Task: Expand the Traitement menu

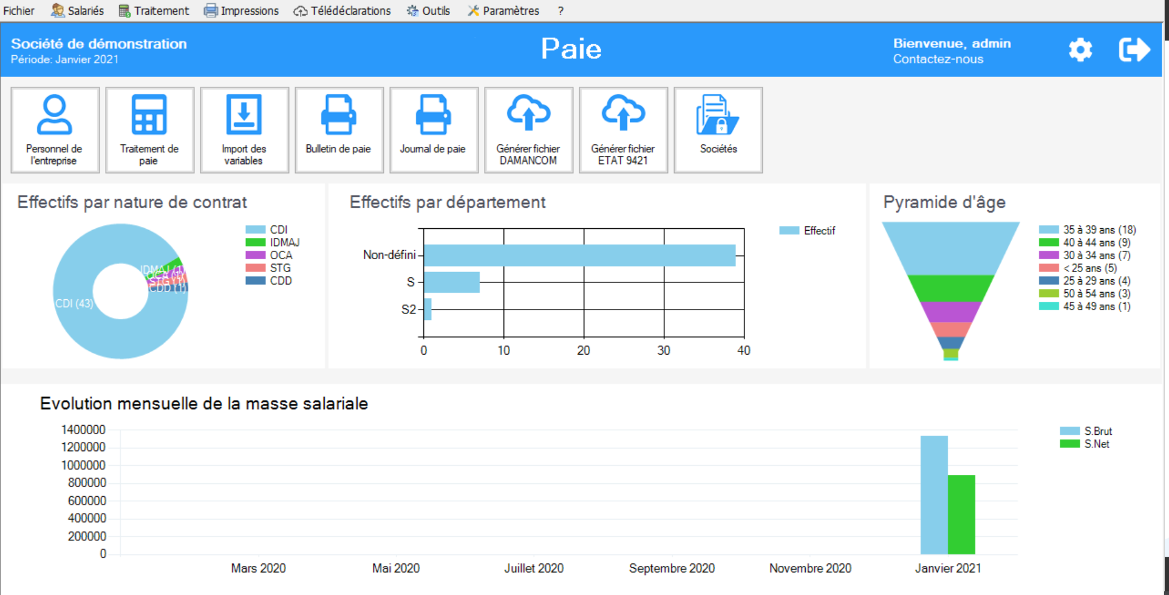Action: [x=154, y=11]
